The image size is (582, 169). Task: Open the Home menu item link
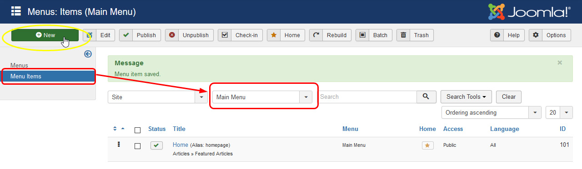click(x=181, y=145)
